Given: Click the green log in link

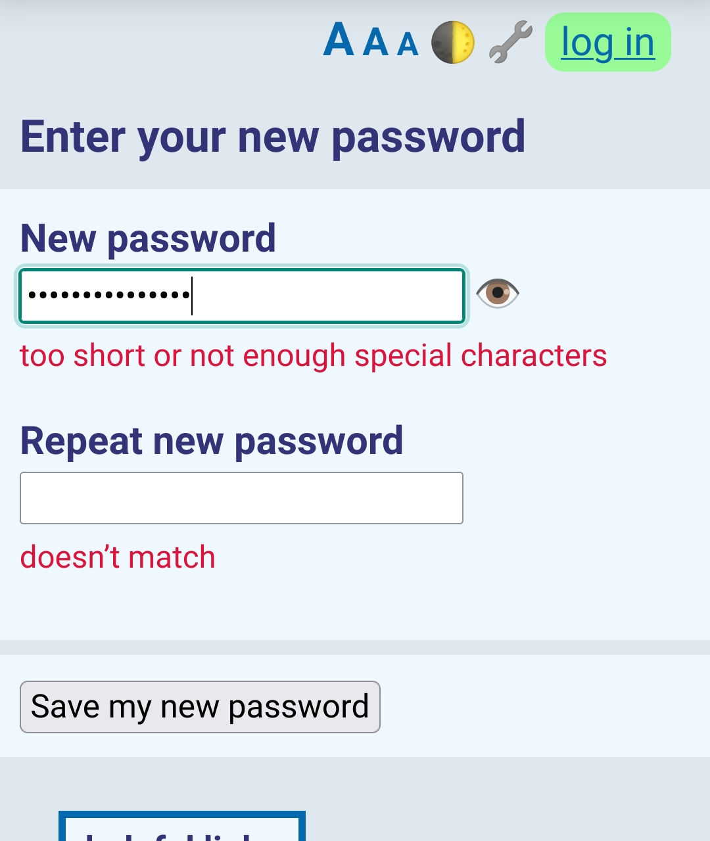Looking at the screenshot, I should [x=608, y=43].
